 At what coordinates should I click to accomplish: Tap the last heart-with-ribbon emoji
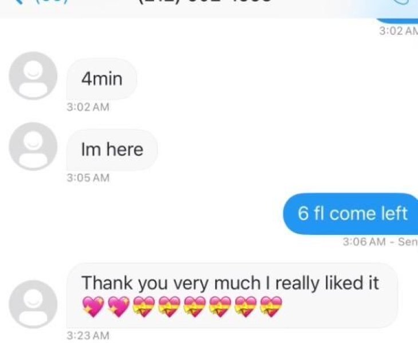click(271, 307)
